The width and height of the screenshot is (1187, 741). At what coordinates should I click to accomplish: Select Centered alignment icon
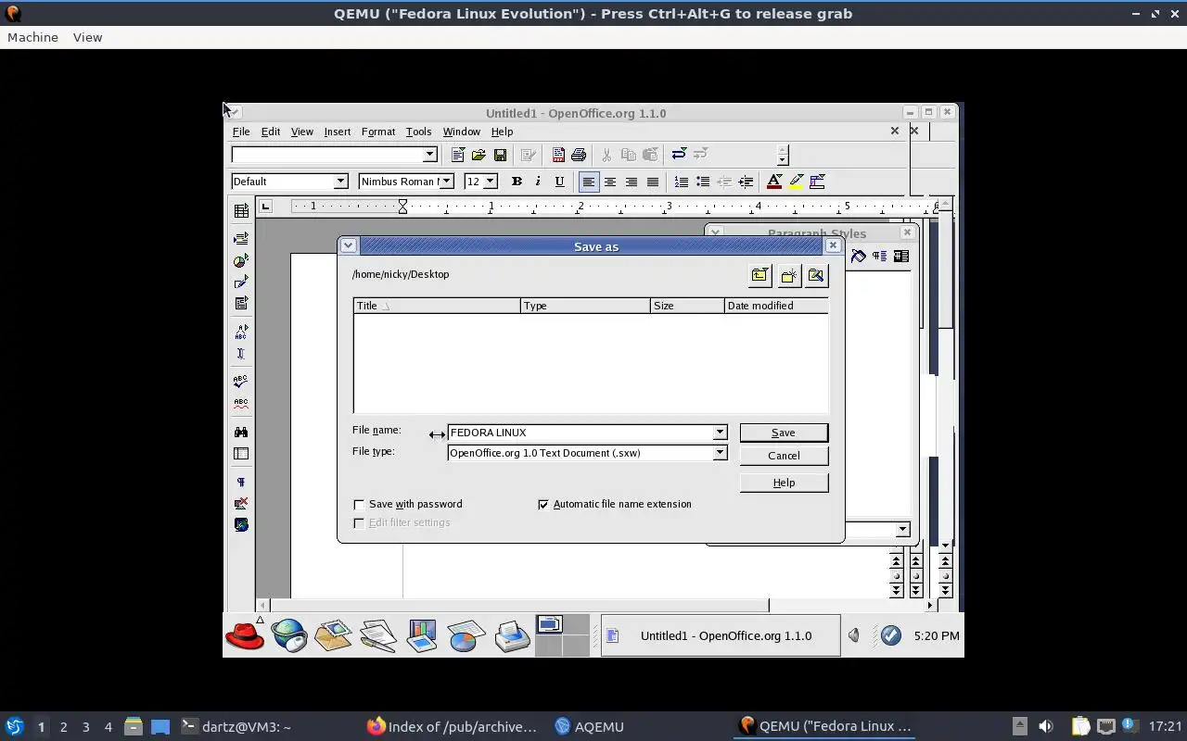click(609, 182)
